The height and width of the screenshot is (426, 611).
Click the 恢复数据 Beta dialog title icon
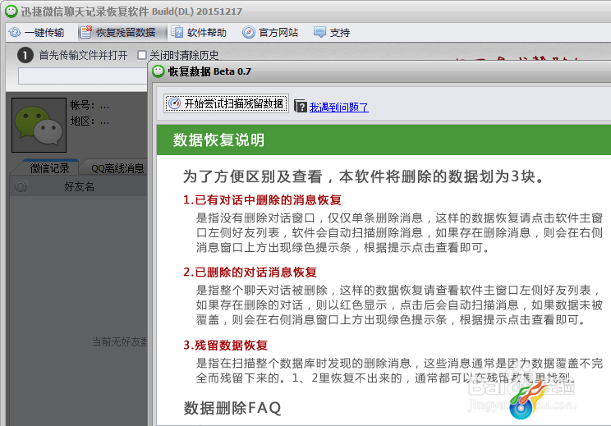pyautogui.click(x=158, y=71)
